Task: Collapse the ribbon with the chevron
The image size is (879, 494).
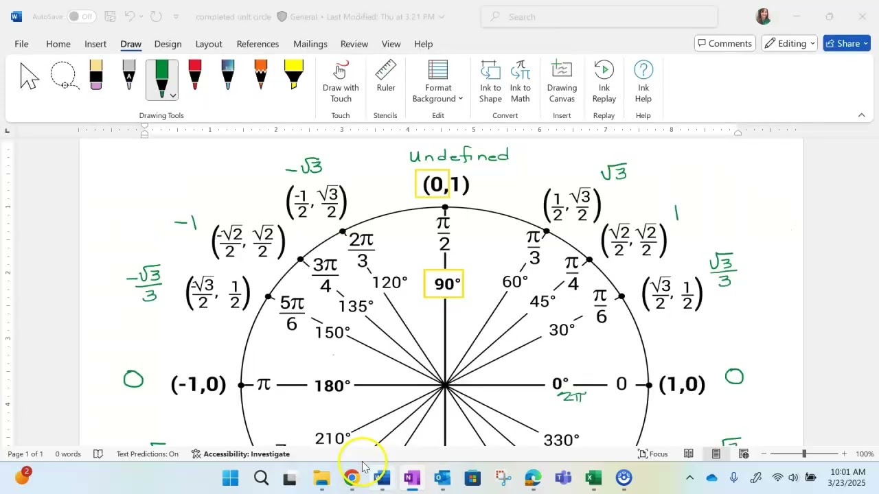Action: coord(861,115)
